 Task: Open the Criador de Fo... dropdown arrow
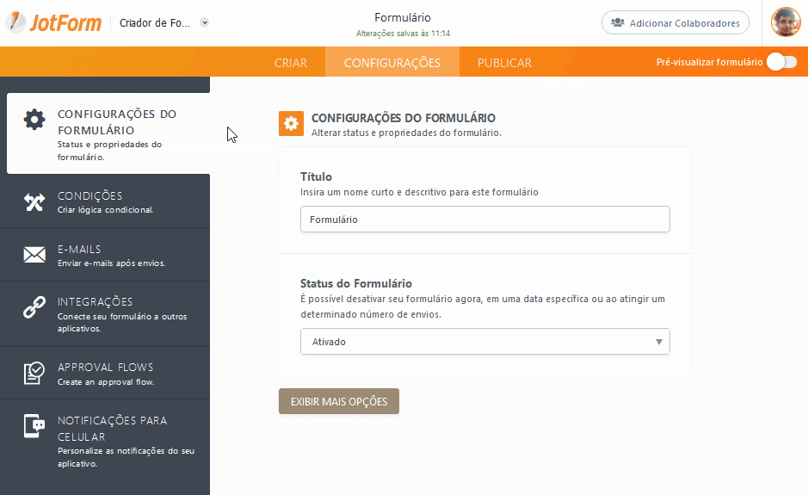click(x=205, y=22)
